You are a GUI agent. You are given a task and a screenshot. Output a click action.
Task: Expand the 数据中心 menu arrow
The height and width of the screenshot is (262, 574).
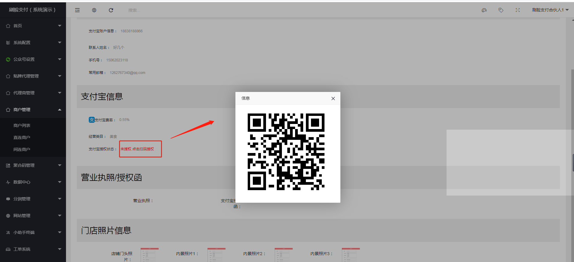[60, 182]
